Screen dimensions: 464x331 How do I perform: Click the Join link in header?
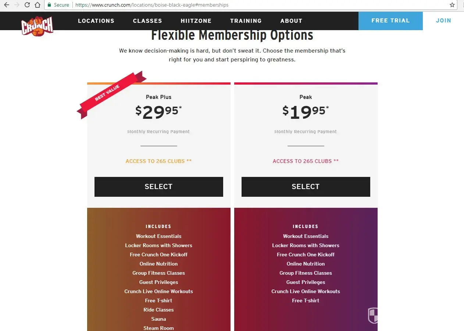[x=443, y=21]
